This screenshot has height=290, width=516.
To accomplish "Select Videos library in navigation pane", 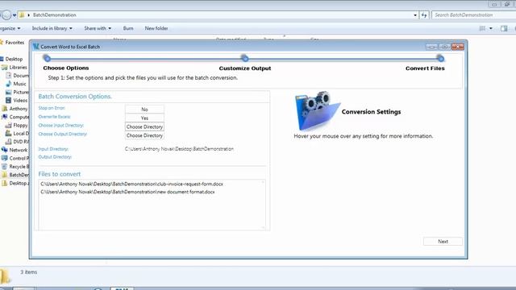I will 20,100.
